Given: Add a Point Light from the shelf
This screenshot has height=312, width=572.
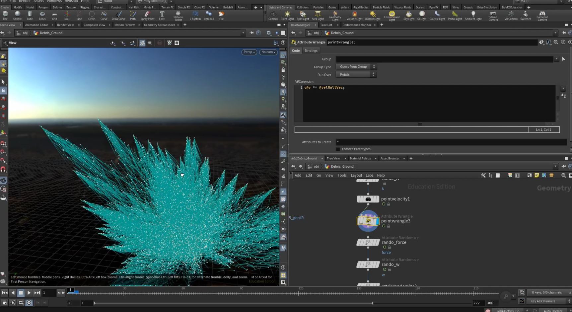Looking at the screenshot, I should click(287, 15).
